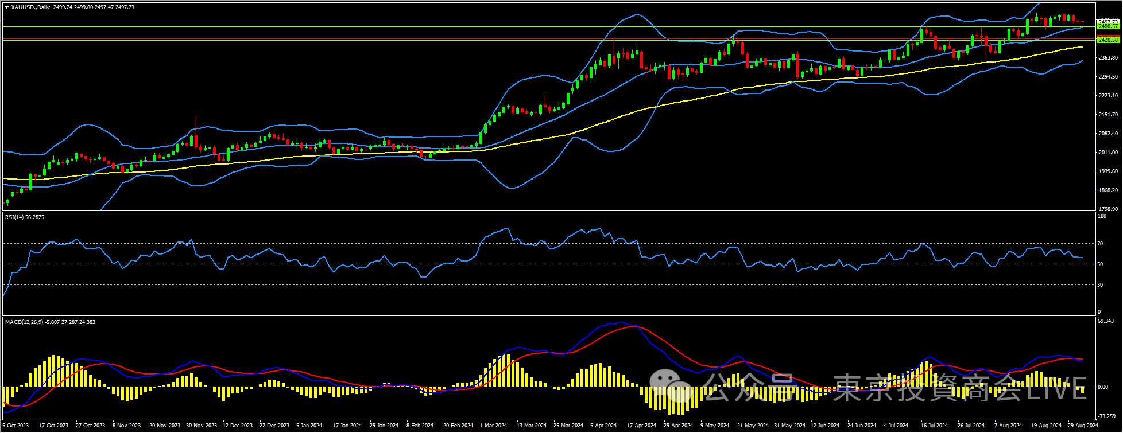Click the 30 Nov 2023 date label
This screenshot has height=433, width=1123.
tap(201, 426)
